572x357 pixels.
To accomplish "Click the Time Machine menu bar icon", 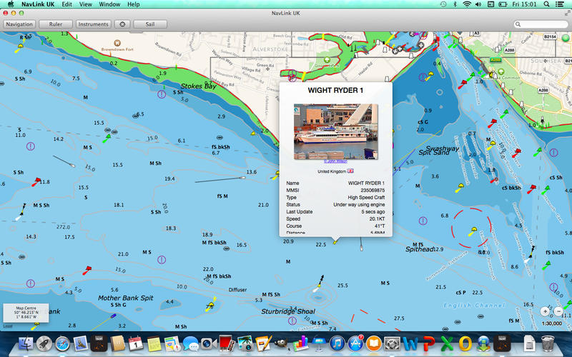I will [443, 4].
